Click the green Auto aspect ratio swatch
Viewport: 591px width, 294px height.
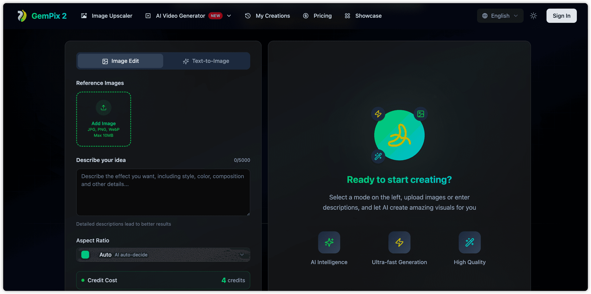[85, 255]
